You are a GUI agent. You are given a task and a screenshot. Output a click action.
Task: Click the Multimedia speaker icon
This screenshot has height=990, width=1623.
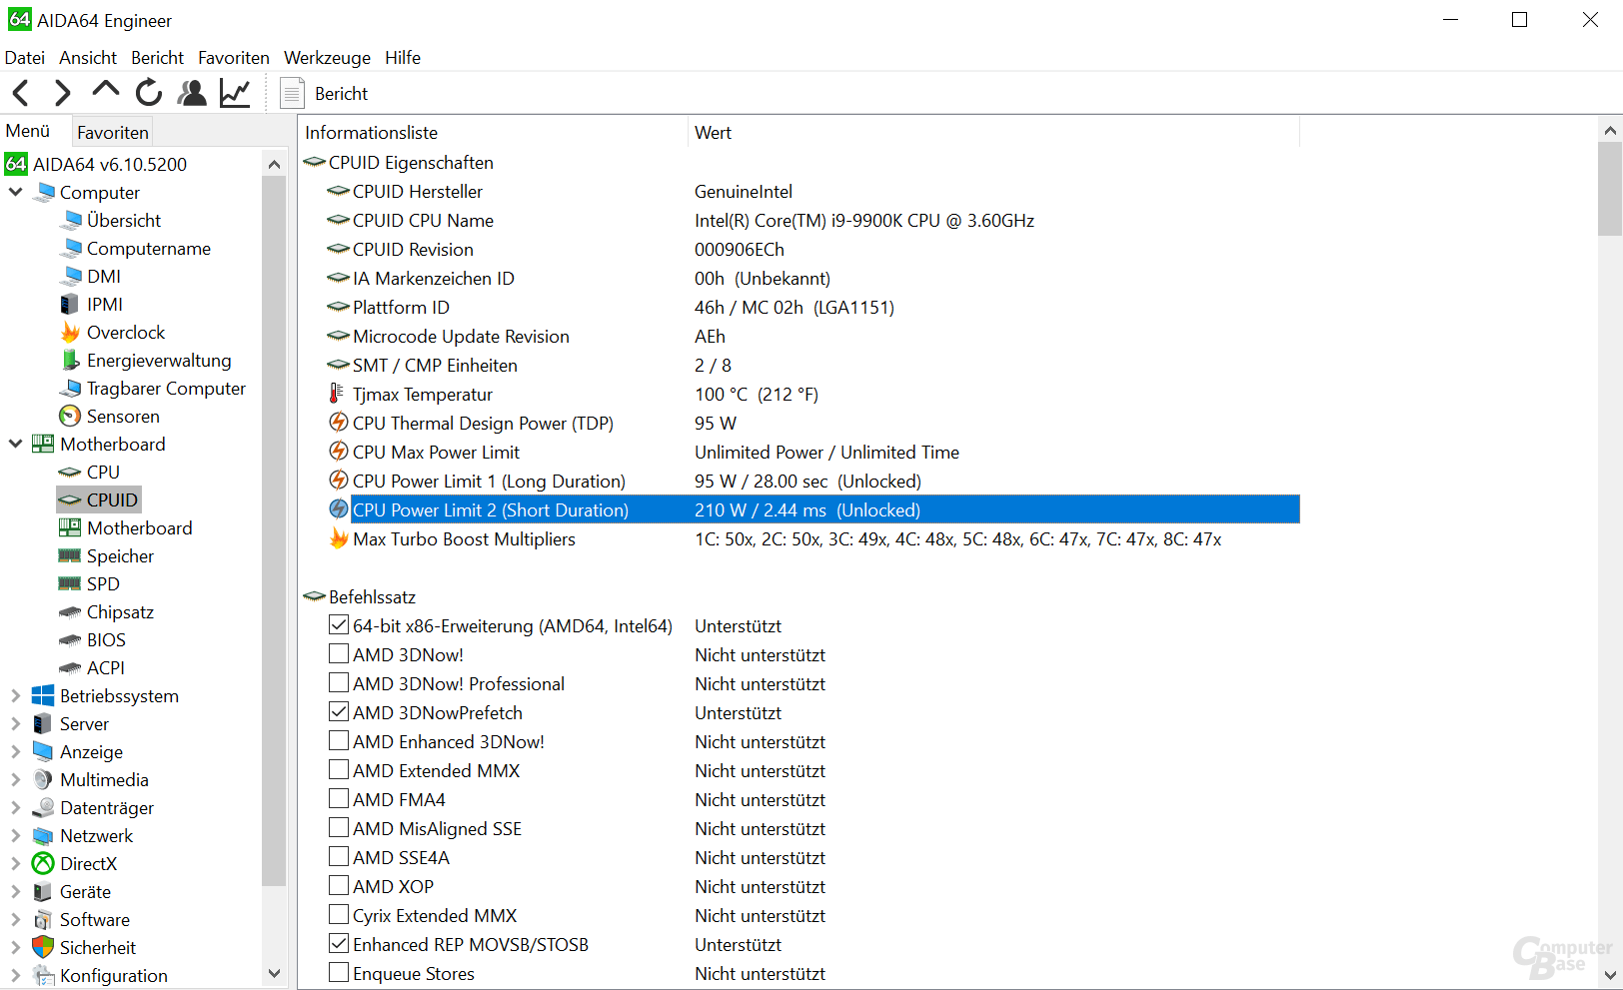tap(43, 779)
